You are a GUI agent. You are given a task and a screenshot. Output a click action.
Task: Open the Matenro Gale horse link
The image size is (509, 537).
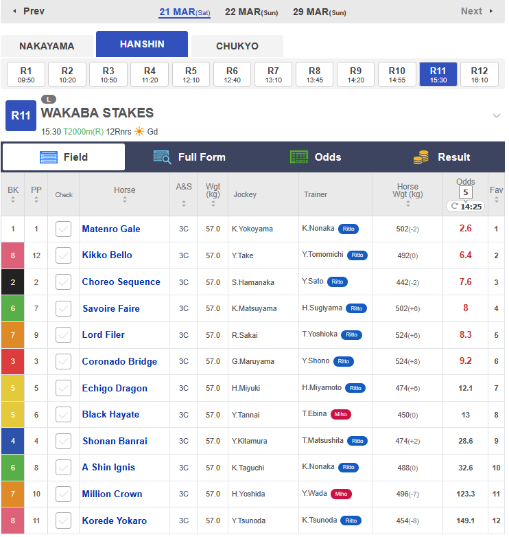point(111,229)
